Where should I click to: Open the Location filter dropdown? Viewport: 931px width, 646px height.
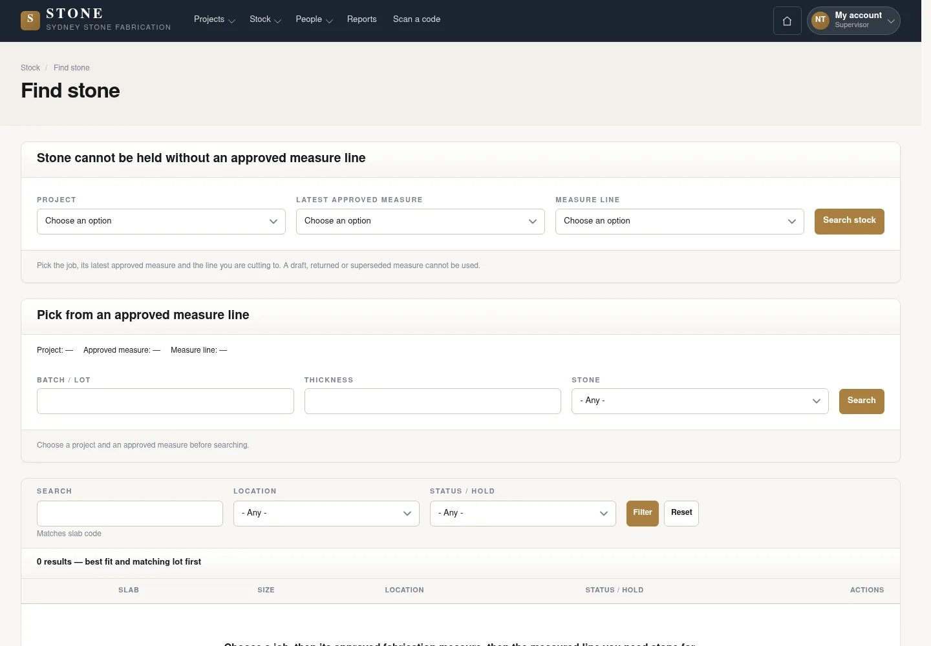(x=326, y=514)
